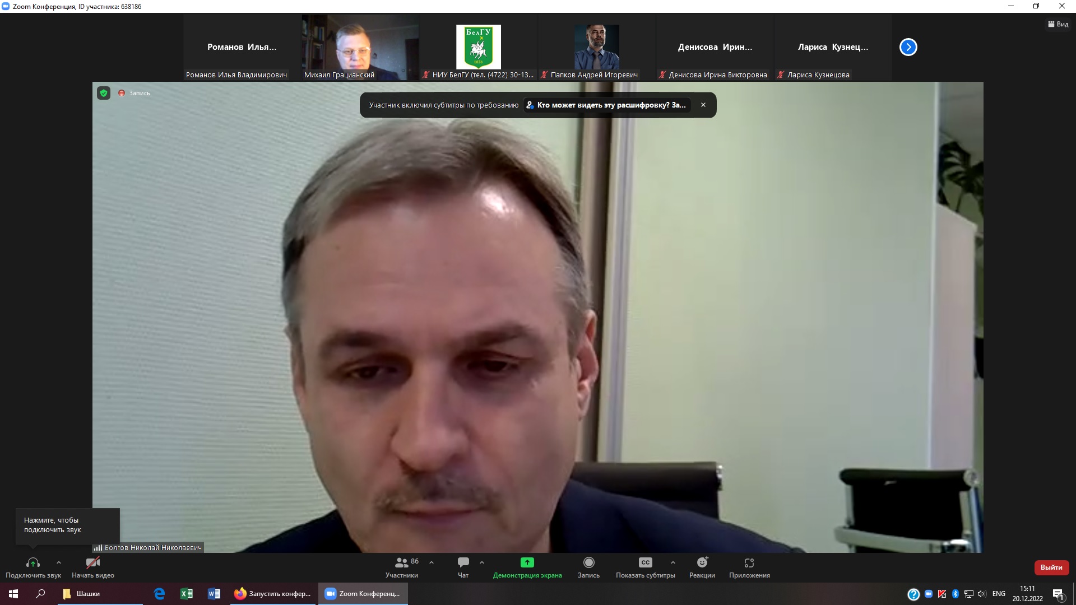Click the green encryption shield icon
Viewport: 1076px width, 605px height.
[104, 93]
